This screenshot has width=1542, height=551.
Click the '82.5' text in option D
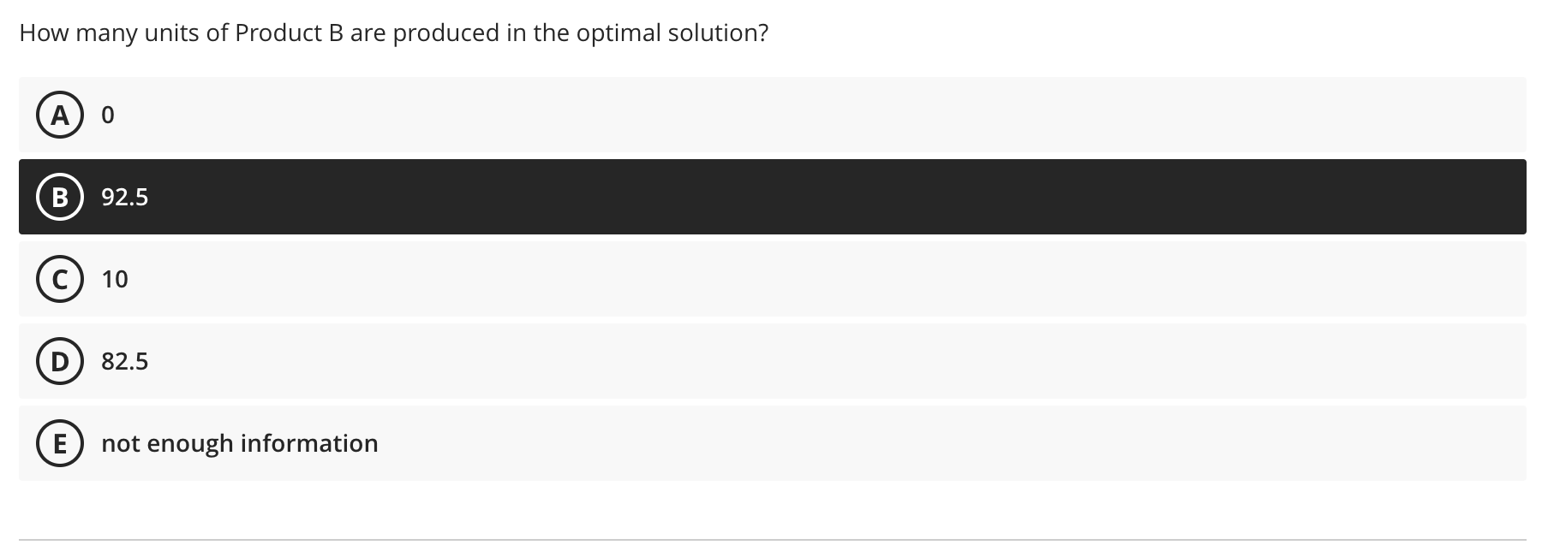[x=125, y=361]
